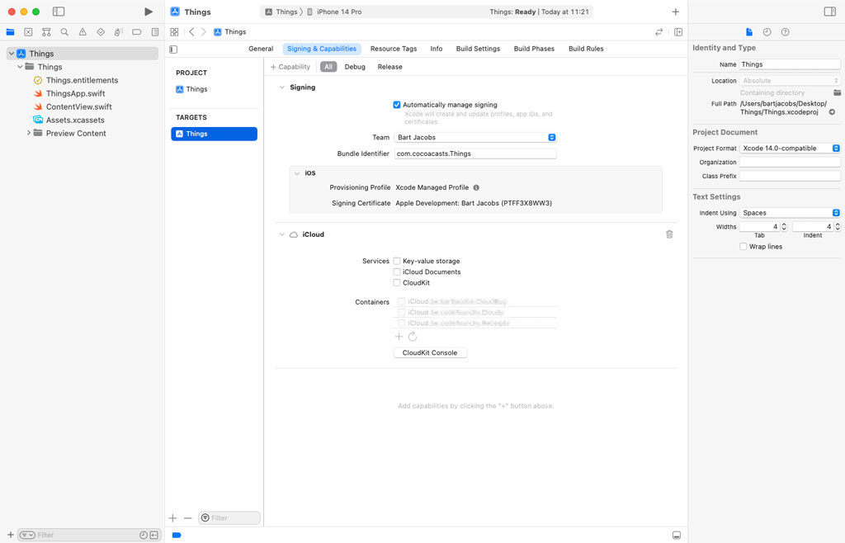This screenshot has height=543, width=845.
Task: Click the plus button in the toolbar
Action: (x=675, y=12)
